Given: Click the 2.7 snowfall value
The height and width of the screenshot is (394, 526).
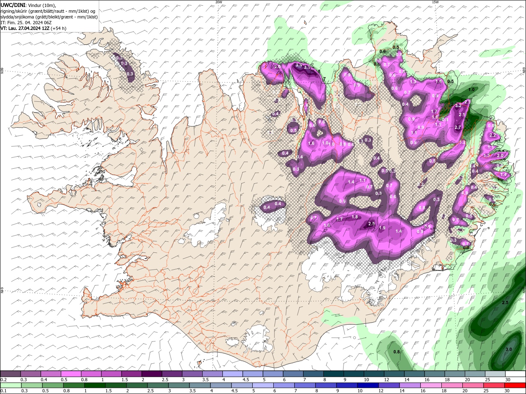Looking at the screenshot, I should pos(458,128).
